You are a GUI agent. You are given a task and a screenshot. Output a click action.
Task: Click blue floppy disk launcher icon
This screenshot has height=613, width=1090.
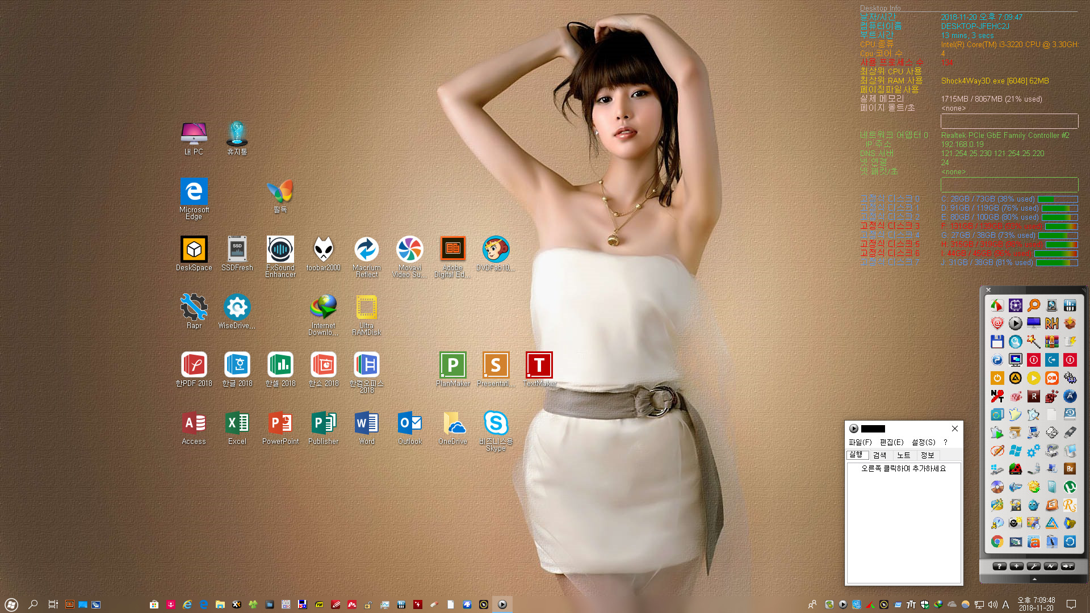997,342
